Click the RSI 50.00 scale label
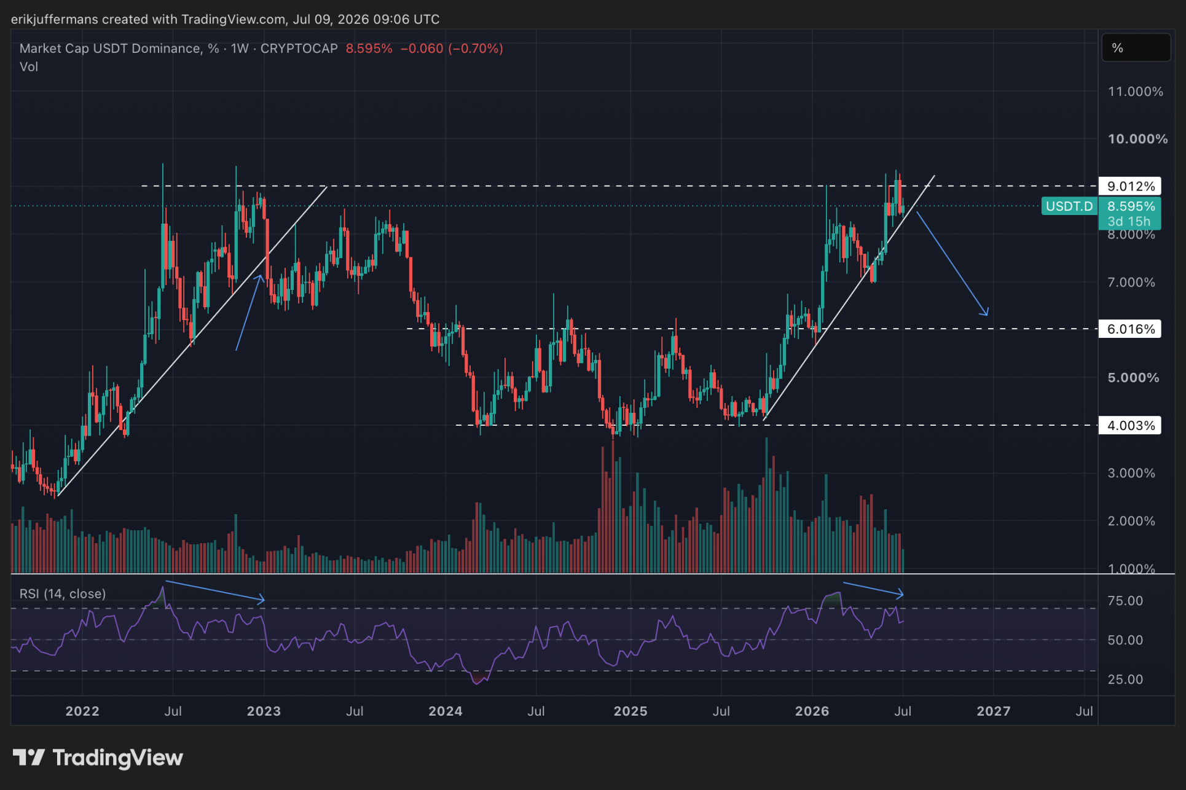1186x790 pixels. (x=1125, y=640)
